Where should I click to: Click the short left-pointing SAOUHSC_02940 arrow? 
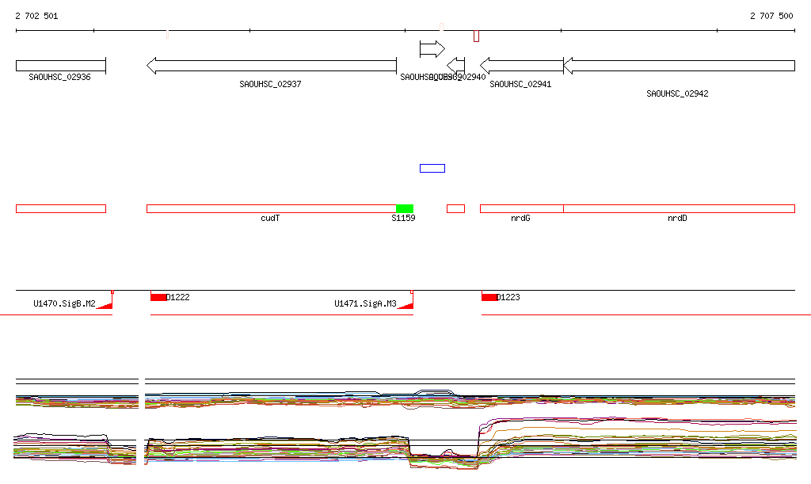click(456, 66)
